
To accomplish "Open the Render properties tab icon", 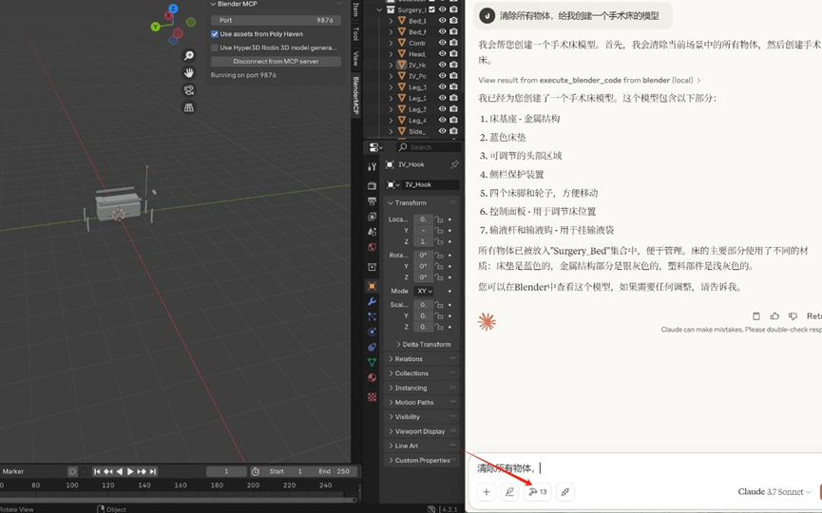I will click(372, 186).
